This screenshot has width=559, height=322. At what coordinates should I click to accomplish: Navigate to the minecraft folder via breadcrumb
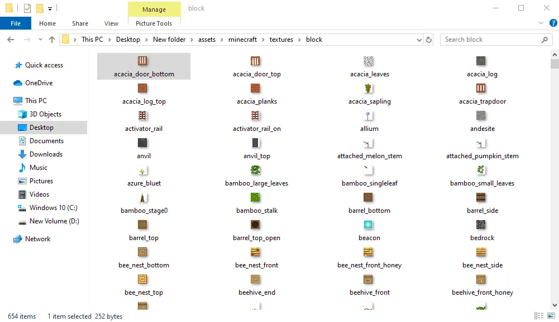pos(243,40)
